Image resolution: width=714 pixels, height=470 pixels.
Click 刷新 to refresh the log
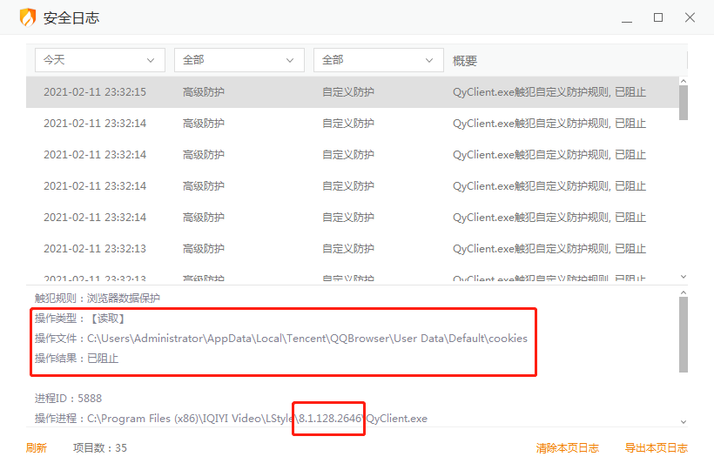[x=37, y=448]
